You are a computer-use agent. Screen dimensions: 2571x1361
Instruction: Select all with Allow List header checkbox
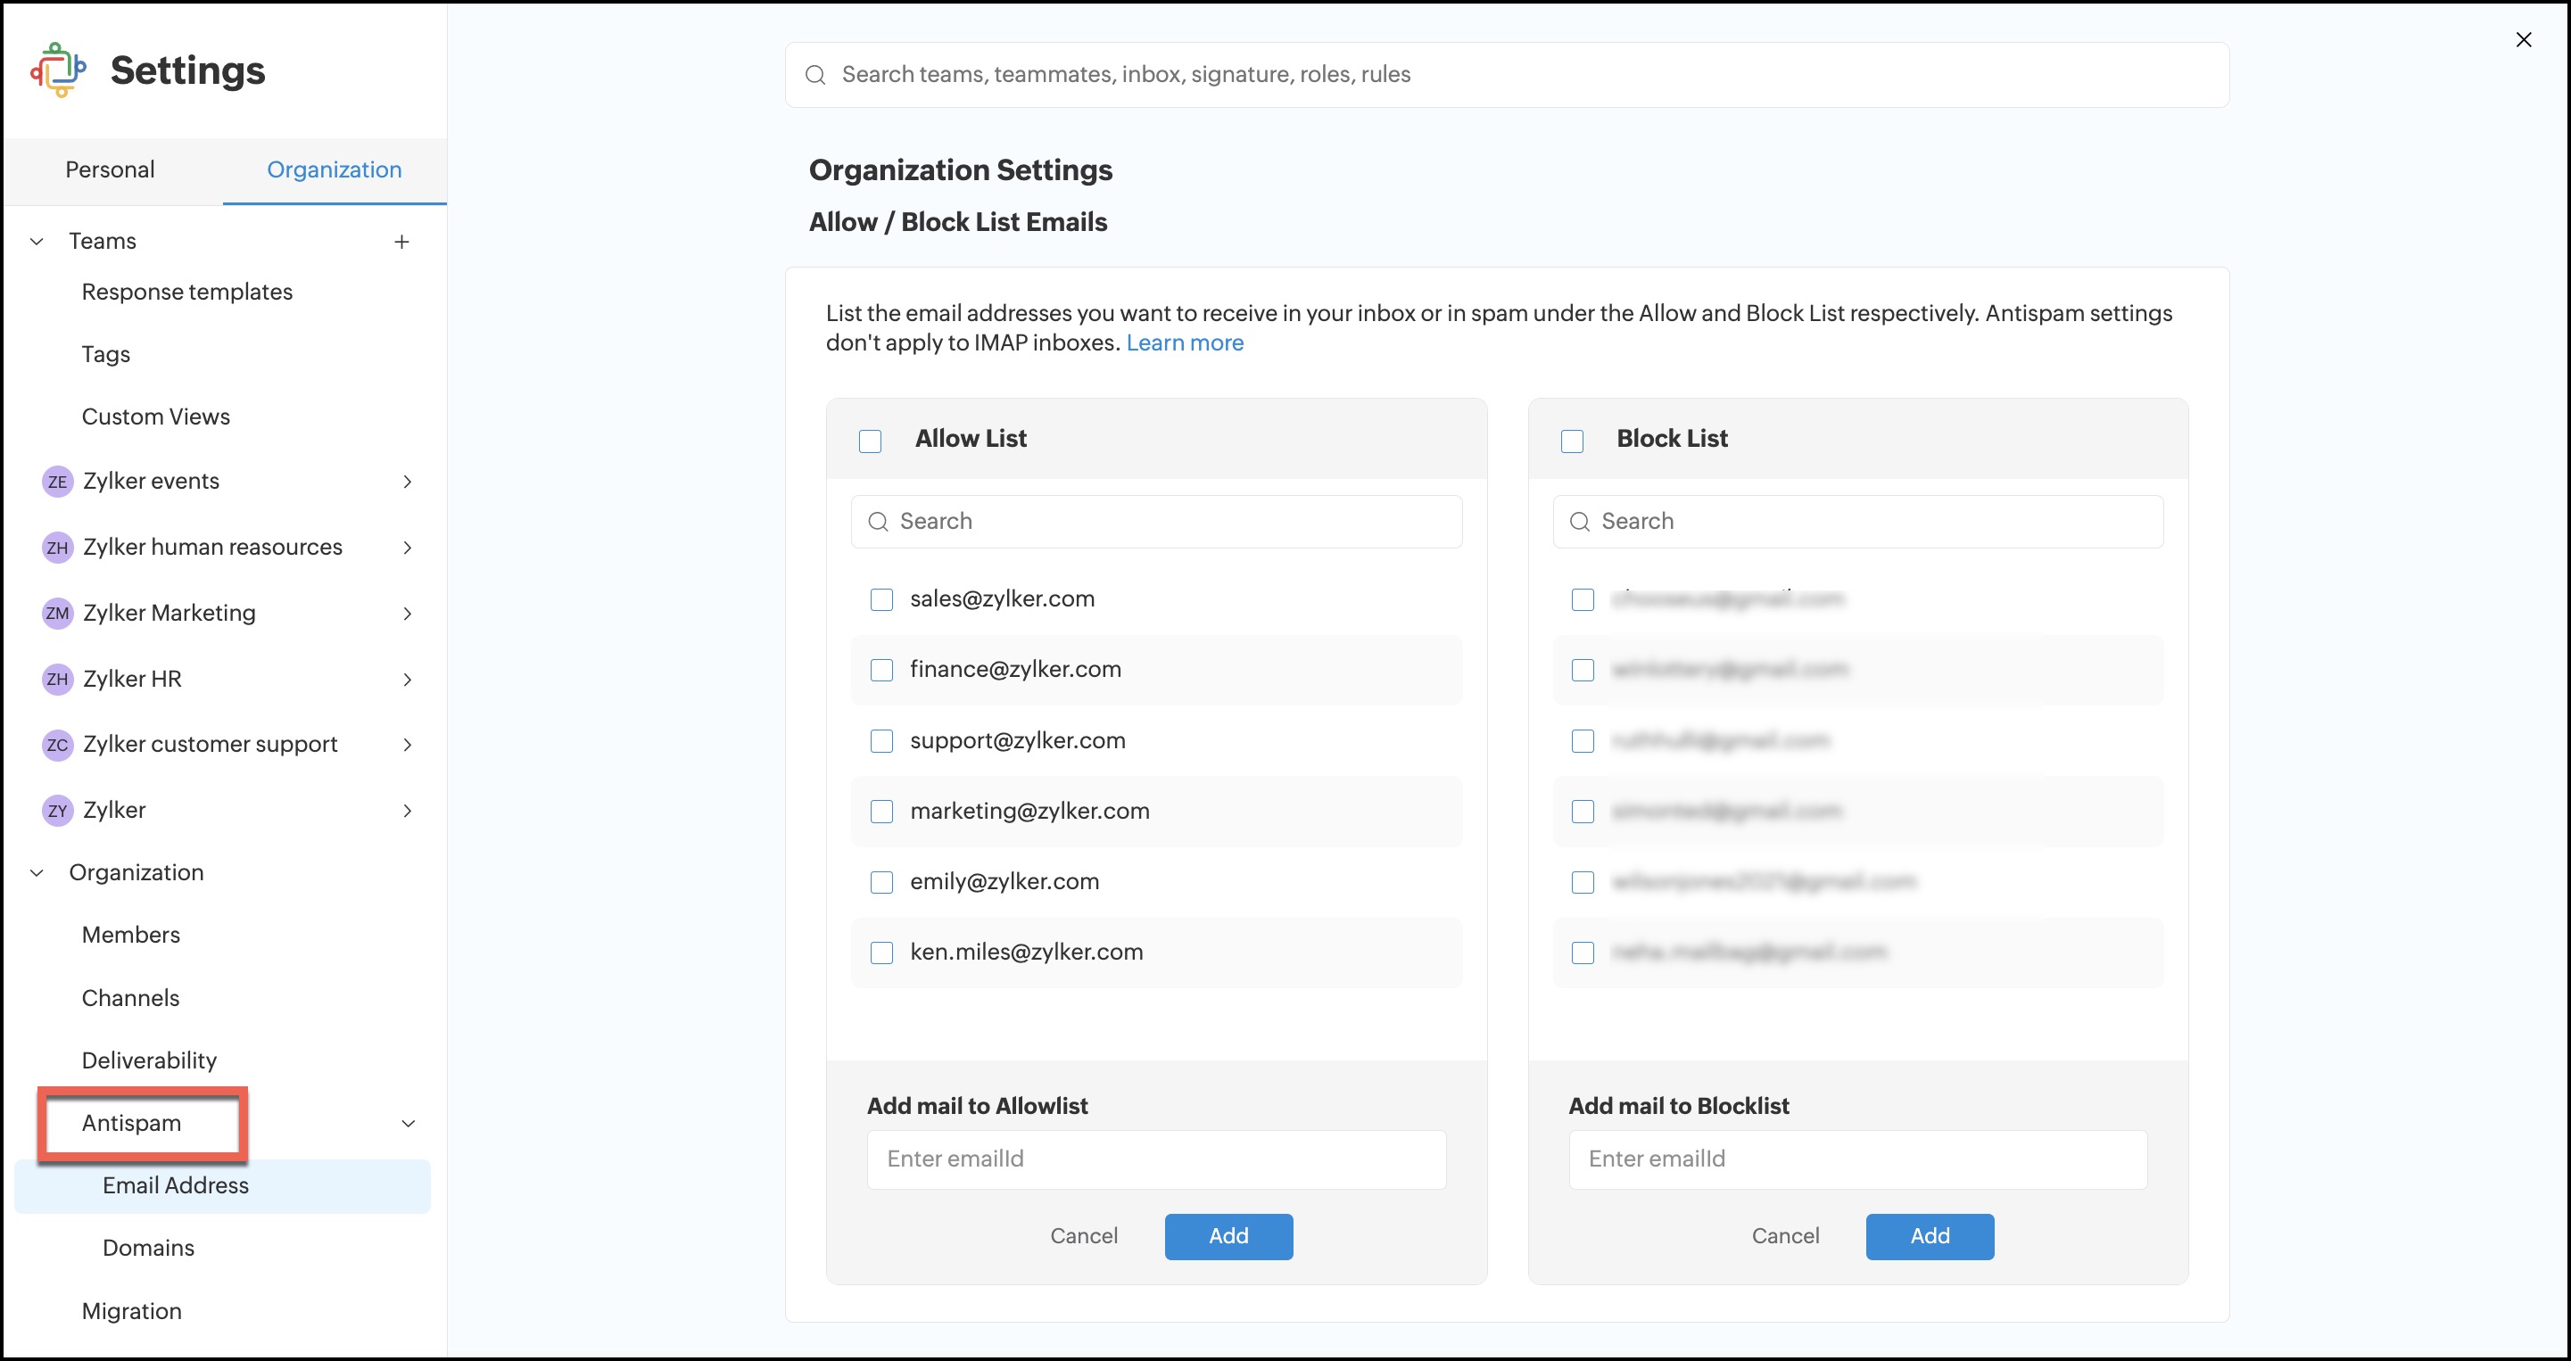coord(871,441)
